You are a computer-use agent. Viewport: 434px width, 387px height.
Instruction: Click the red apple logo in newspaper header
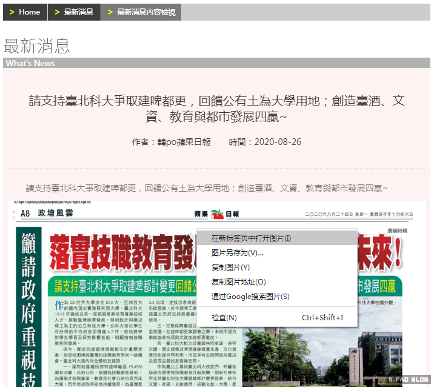217,214
